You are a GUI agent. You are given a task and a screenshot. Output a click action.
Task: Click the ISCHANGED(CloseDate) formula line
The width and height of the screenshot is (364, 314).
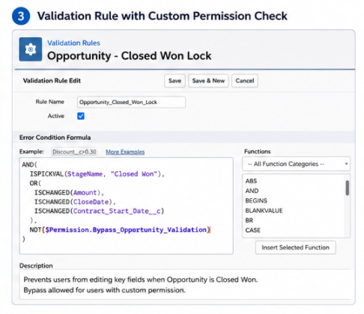pyautogui.click(x=75, y=202)
